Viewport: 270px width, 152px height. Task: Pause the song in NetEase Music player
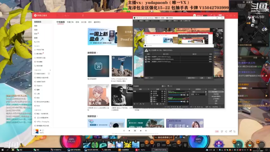point(135,131)
